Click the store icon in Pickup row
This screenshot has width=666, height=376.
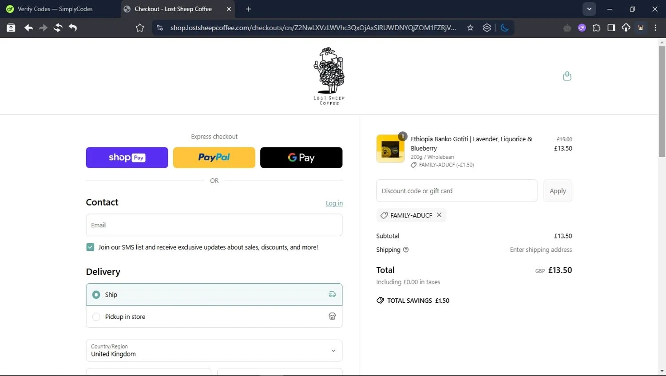pyautogui.click(x=332, y=317)
